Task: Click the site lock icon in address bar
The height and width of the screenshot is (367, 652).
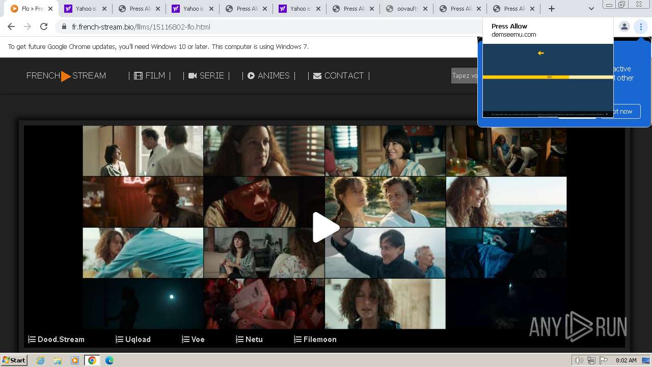Action: coord(64,27)
